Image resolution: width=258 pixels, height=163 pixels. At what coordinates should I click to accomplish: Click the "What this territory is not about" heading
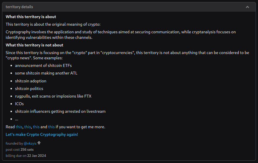tap(34, 45)
